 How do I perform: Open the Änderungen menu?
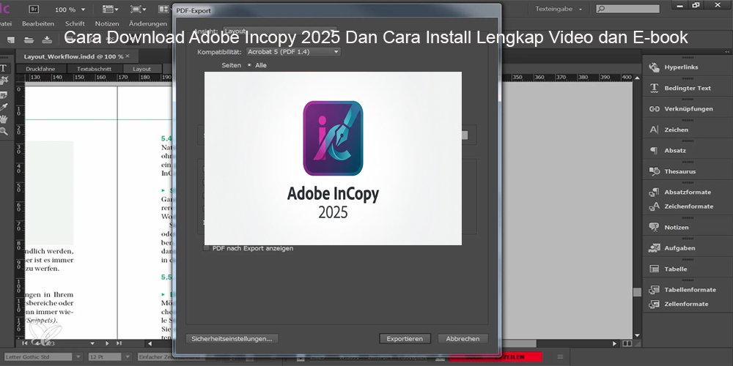click(x=148, y=23)
